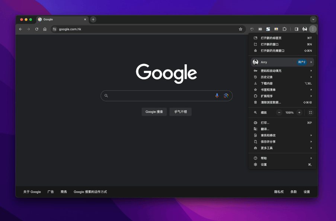Screen dimensions: 336x221
Task: Enter fullscreen mode from zoom row
Action: tap(310, 112)
